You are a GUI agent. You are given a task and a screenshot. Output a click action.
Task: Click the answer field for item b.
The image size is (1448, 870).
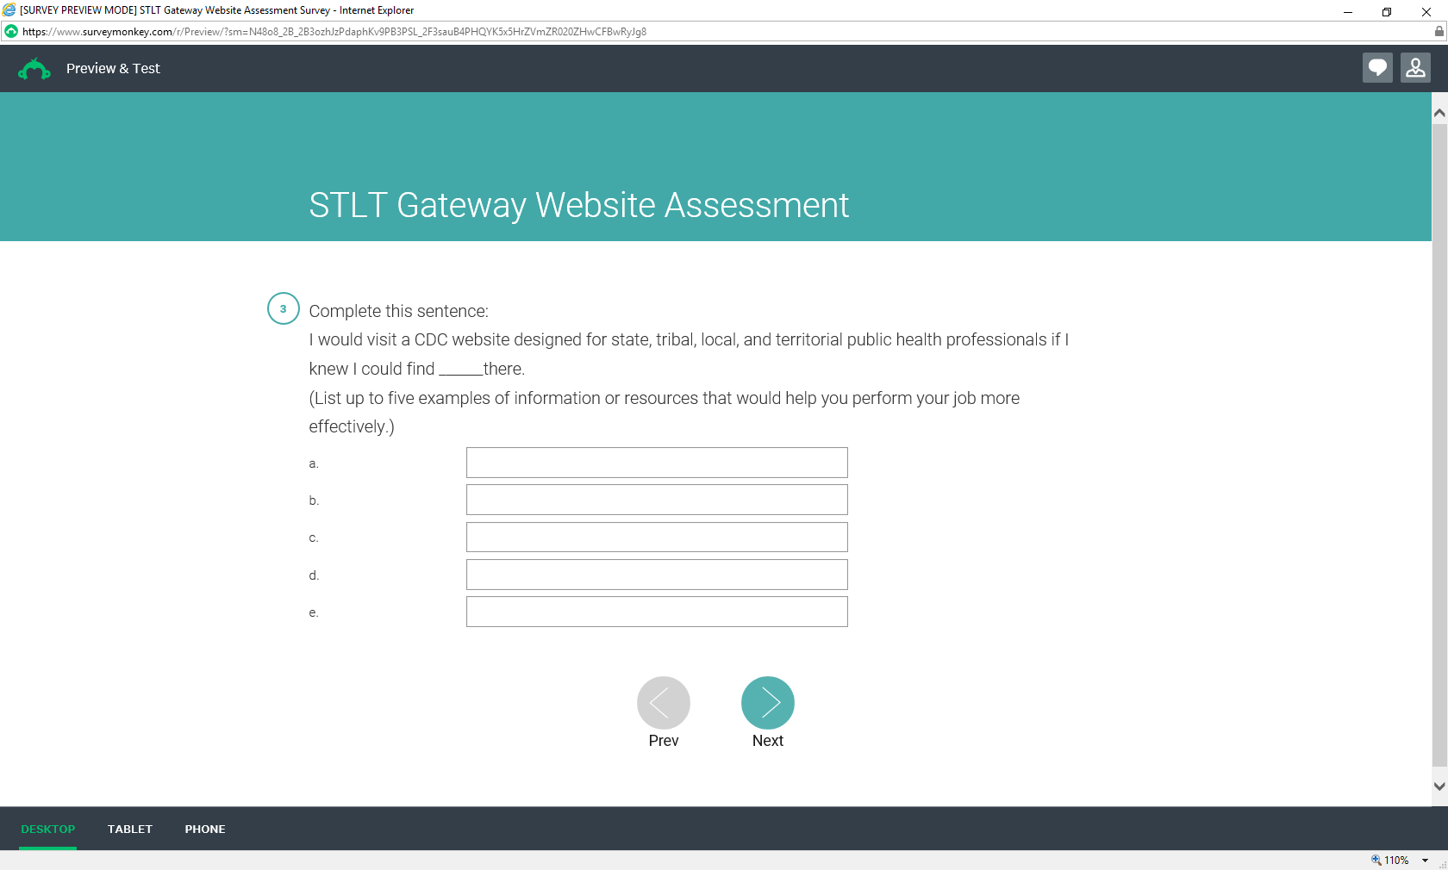(657, 500)
